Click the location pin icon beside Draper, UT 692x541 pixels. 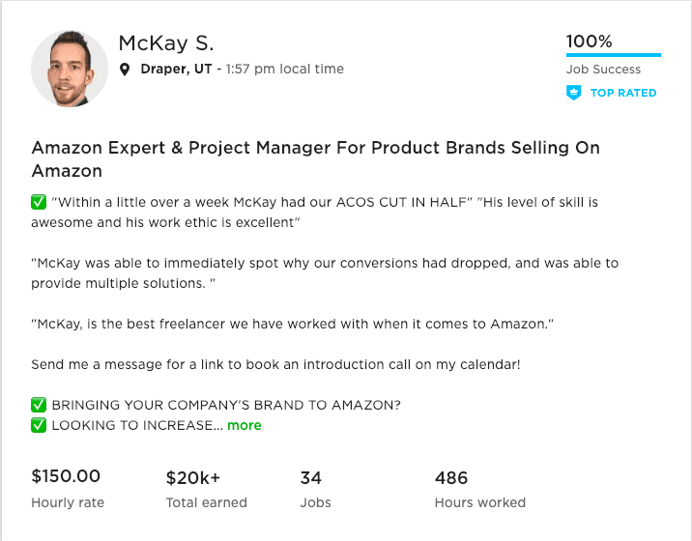point(125,70)
